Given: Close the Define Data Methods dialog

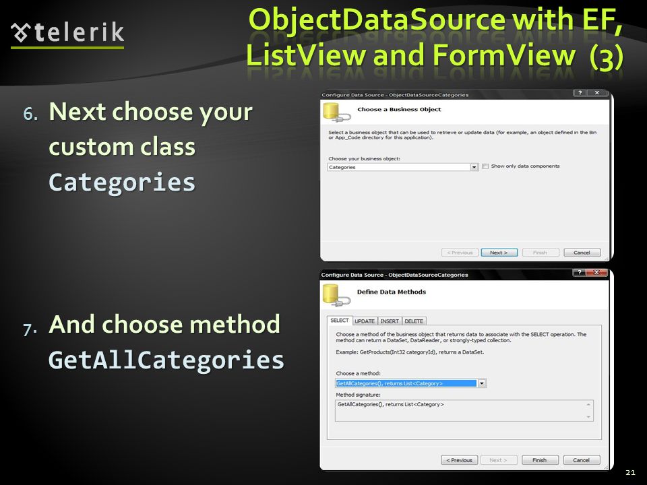Looking at the screenshot, I should coord(596,272).
